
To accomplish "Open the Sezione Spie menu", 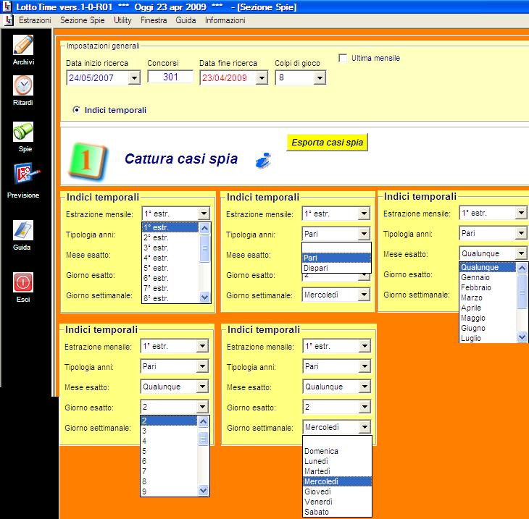I will pos(83,20).
